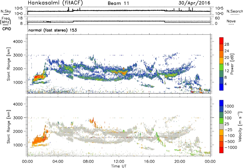Click the 08:00 time axis tick label
This screenshot has width=243, height=168.
click(88, 161)
